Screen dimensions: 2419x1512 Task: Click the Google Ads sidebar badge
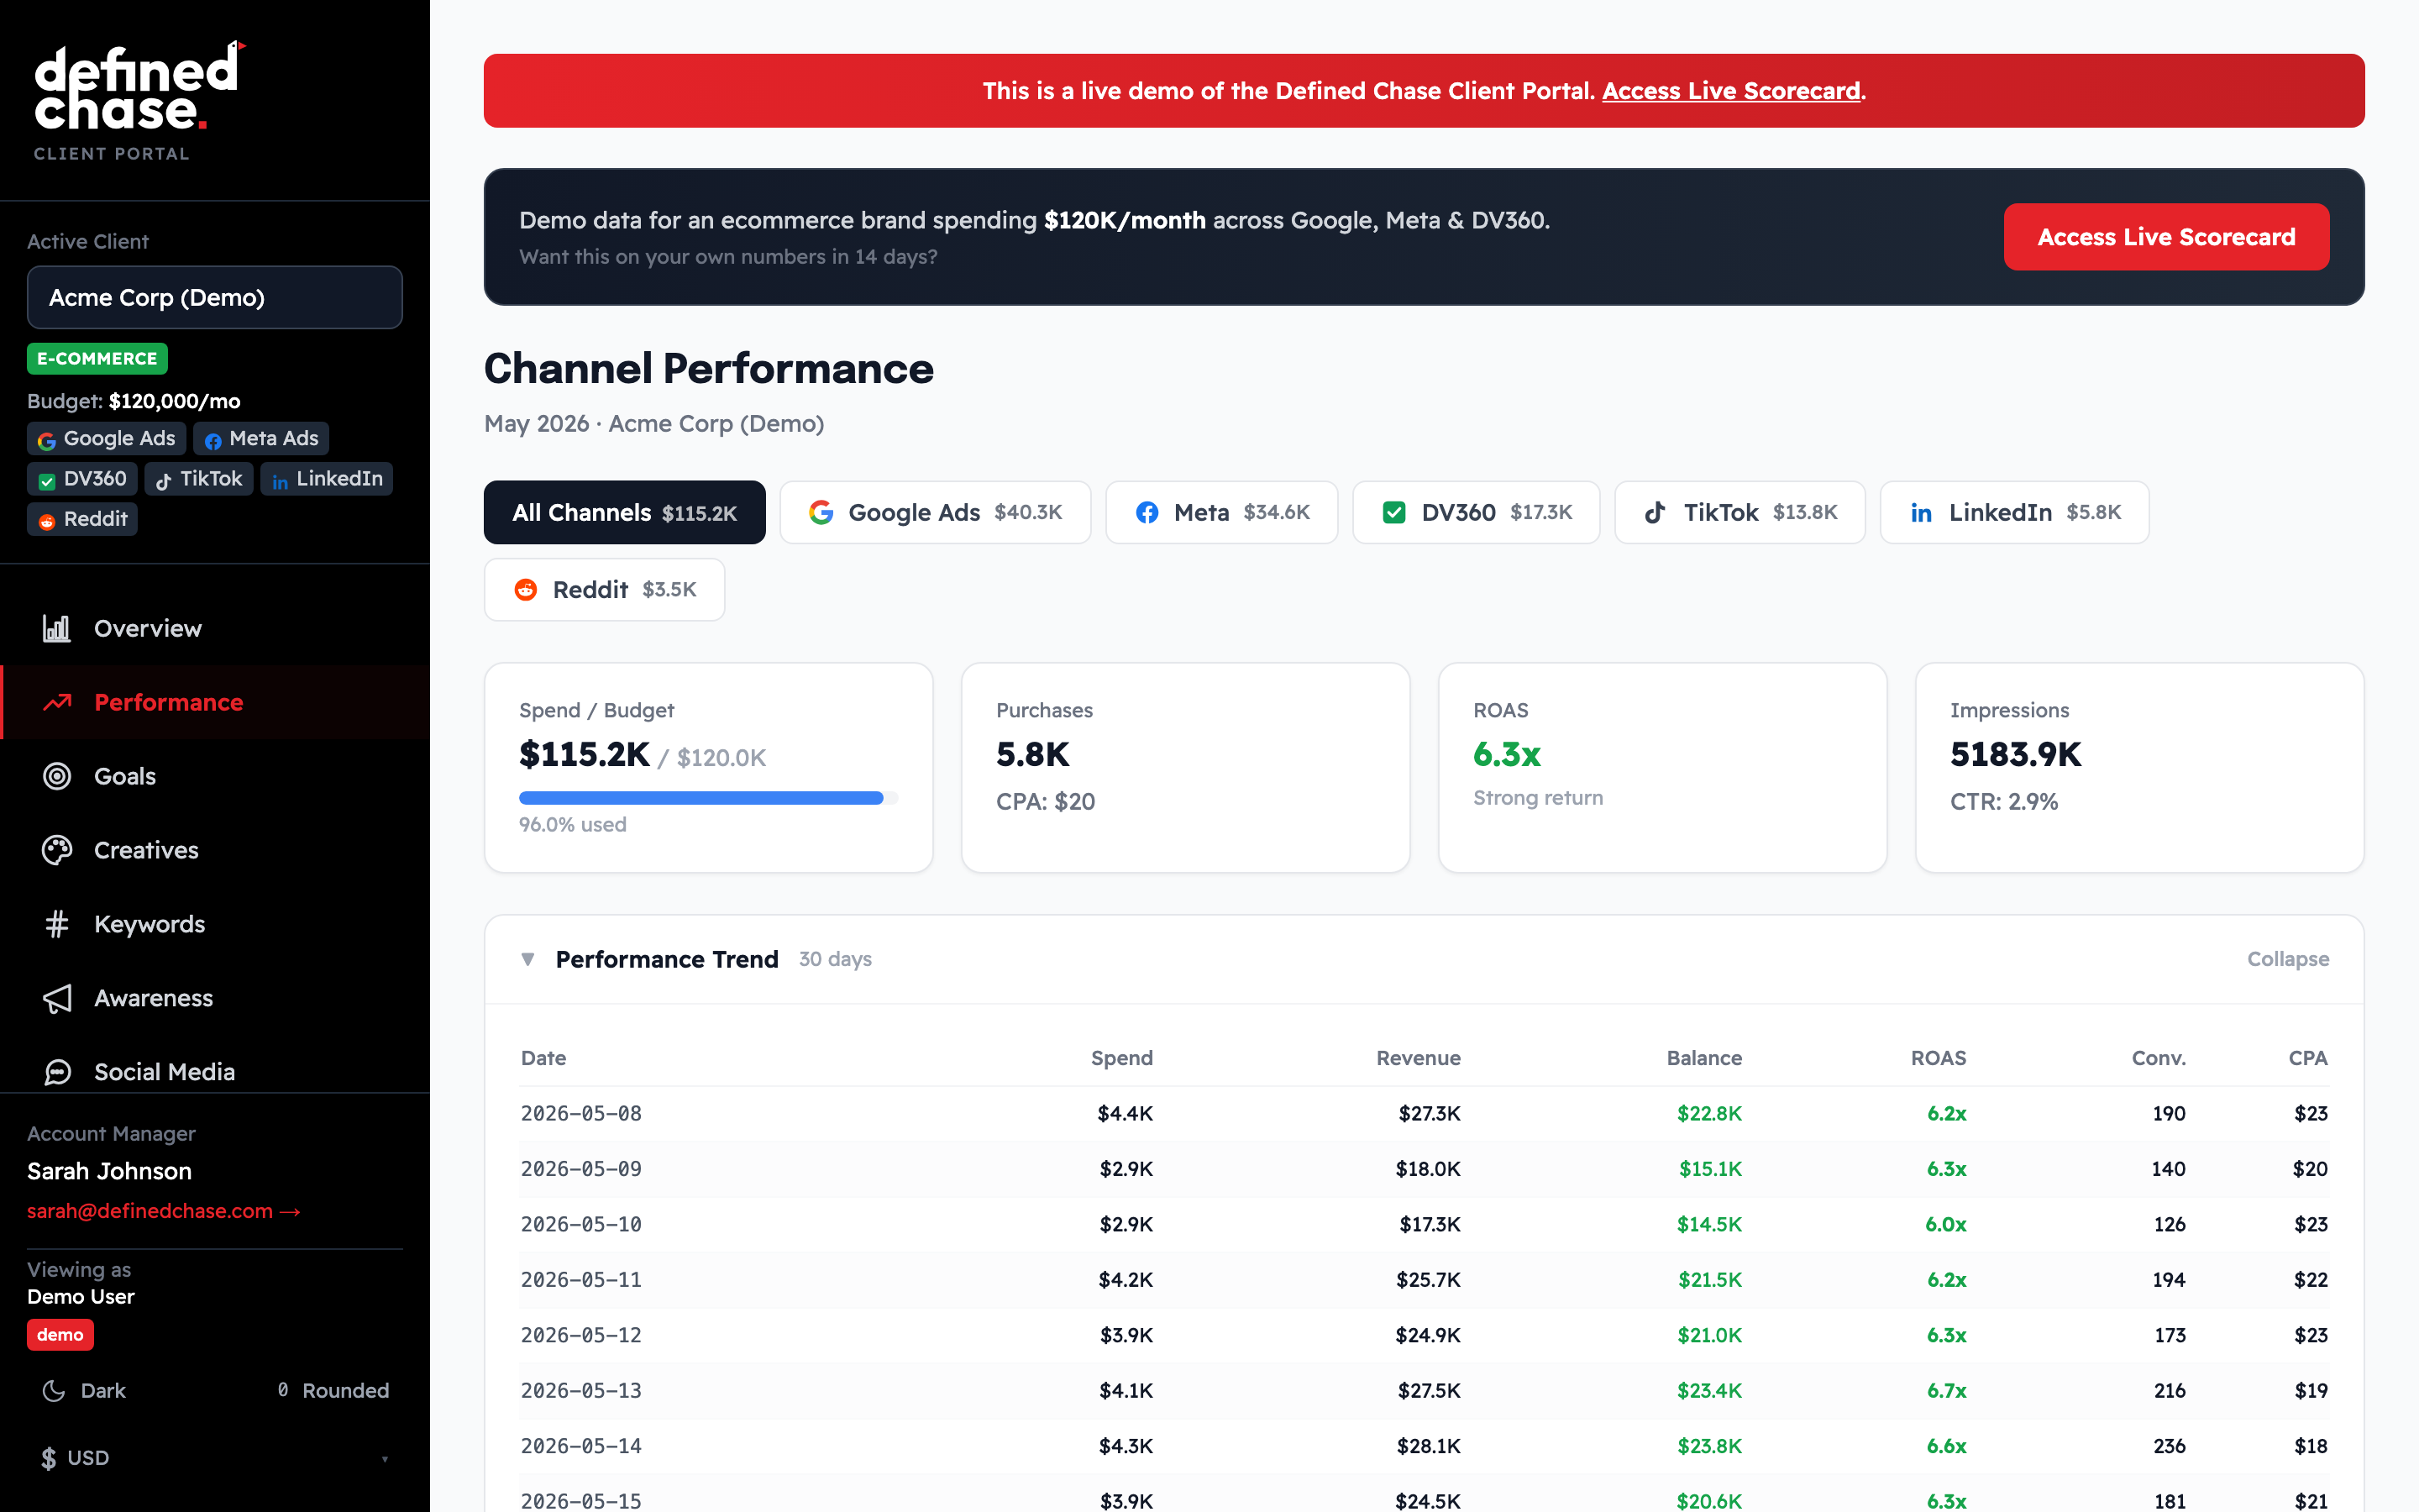(x=107, y=438)
